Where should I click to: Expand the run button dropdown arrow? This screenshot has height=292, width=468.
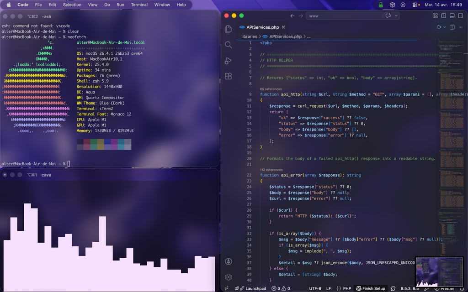[444, 27]
